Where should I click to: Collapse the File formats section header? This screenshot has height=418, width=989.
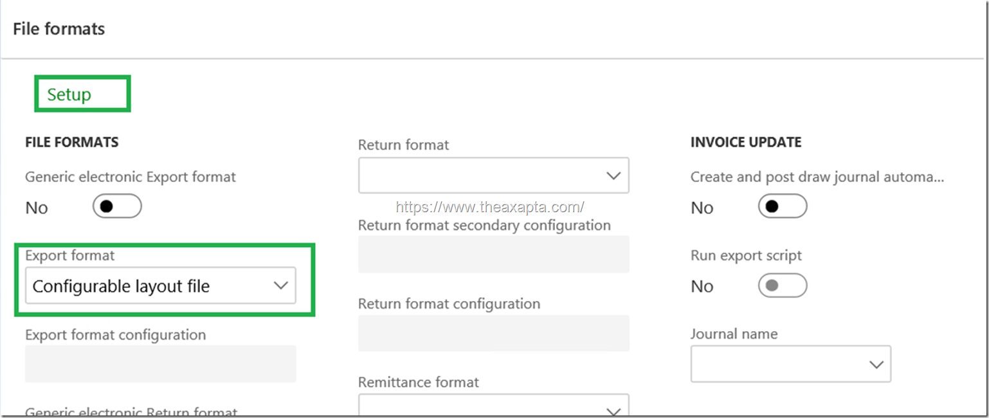[59, 29]
